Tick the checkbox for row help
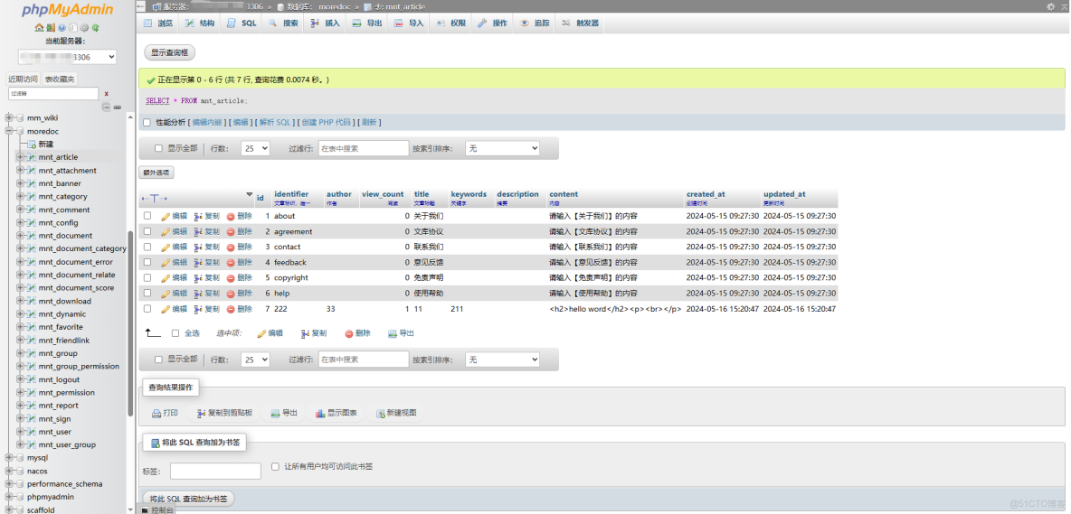The height and width of the screenshot is (514, 1071). 147,293
